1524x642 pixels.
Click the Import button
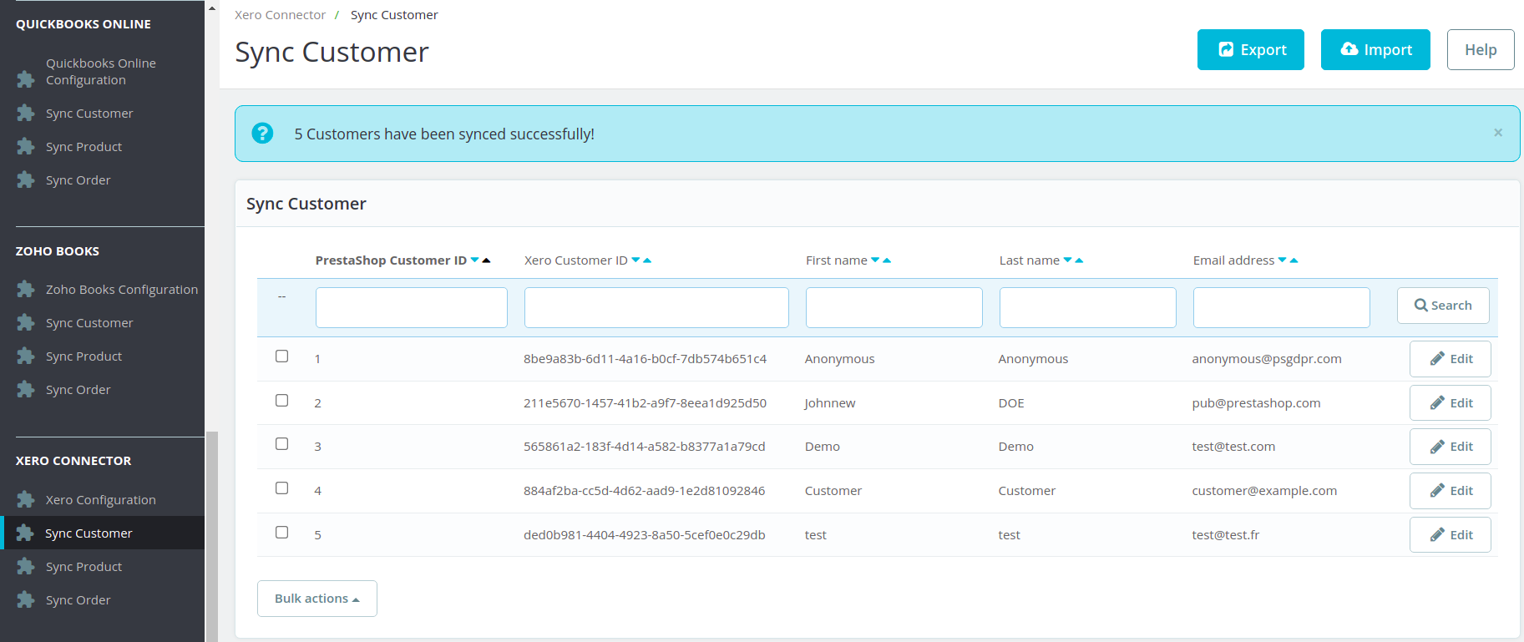pos(1375,49)
